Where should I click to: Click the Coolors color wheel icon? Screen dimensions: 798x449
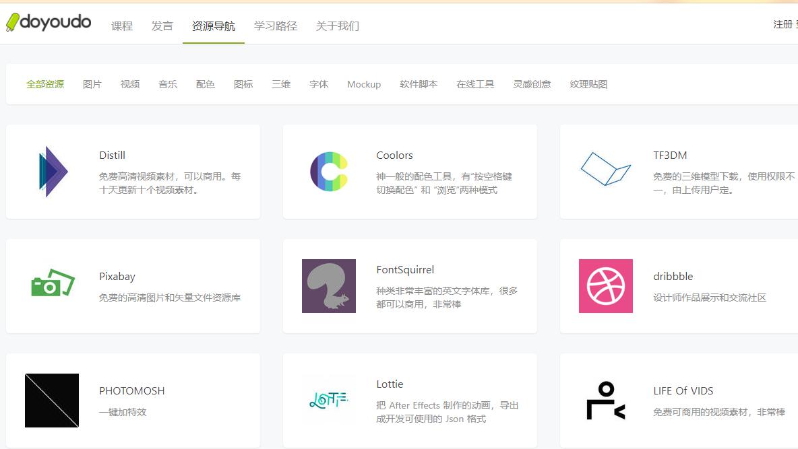[x=328, y=171]
